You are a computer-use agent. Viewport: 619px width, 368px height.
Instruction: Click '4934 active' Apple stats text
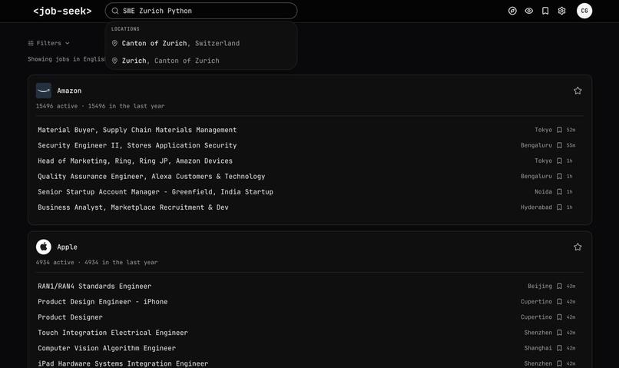(55, 263)
